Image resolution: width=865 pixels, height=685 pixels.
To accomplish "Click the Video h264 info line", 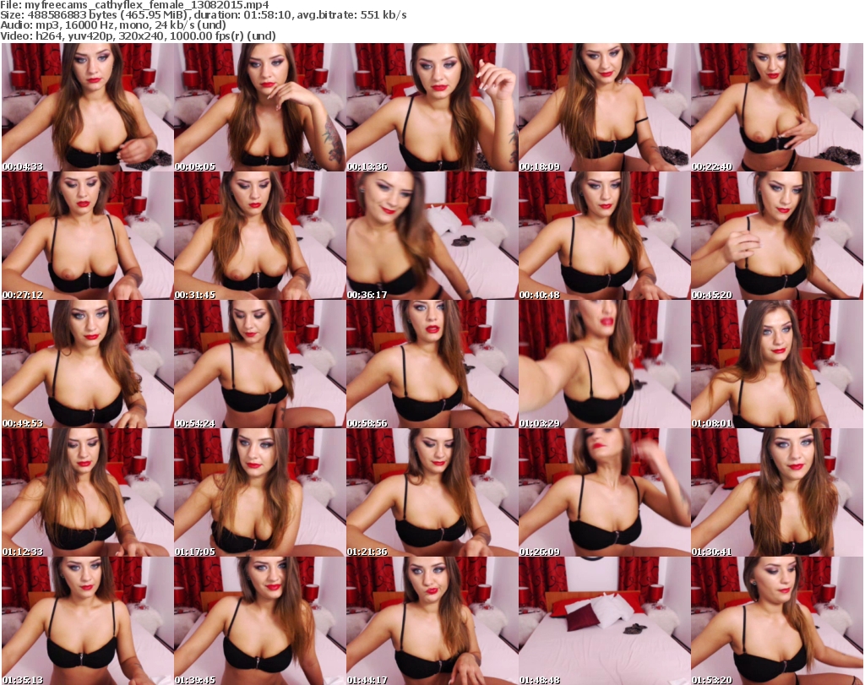I will point(138,35).
